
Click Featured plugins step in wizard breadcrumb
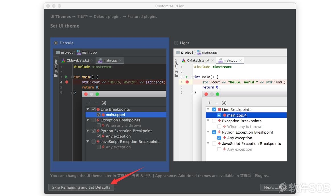click(142, 17)
